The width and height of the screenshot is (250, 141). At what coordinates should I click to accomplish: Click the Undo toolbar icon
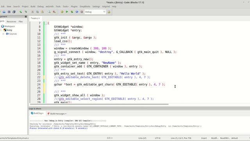[21, 12]
